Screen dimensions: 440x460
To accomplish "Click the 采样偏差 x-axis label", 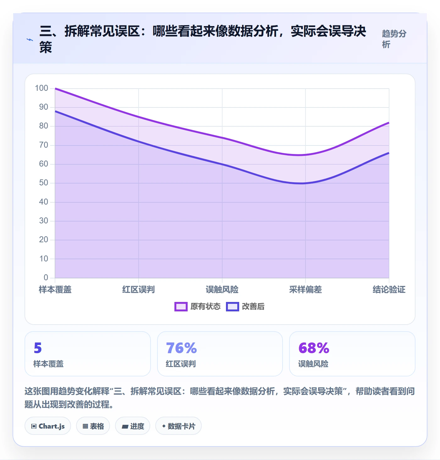I will pos(305,289).
